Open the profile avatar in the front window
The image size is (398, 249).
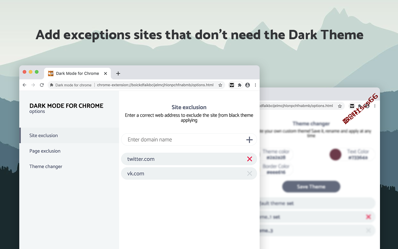click(248, 85)
